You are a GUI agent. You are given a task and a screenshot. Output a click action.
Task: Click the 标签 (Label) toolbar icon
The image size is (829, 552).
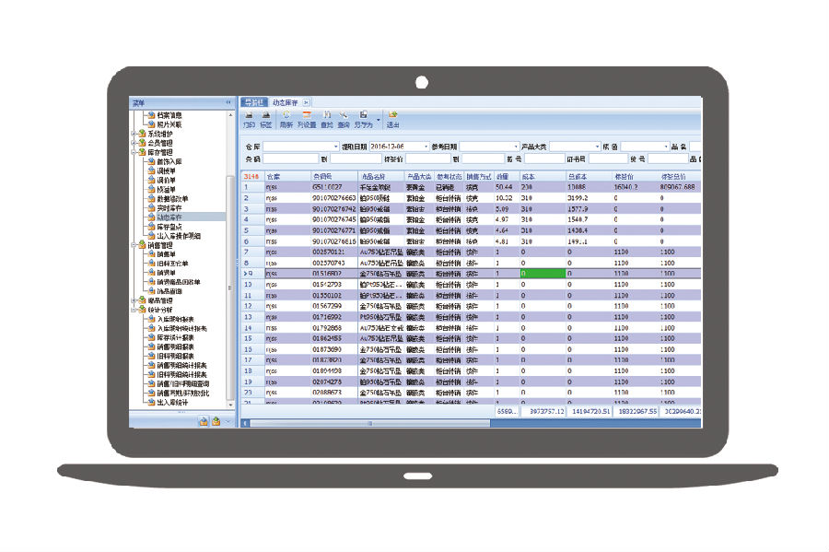[266, 119]
